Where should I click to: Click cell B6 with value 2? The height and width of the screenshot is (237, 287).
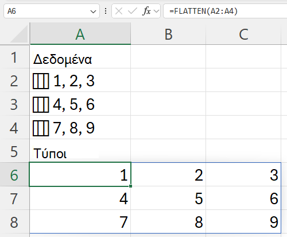click(168, 174)
